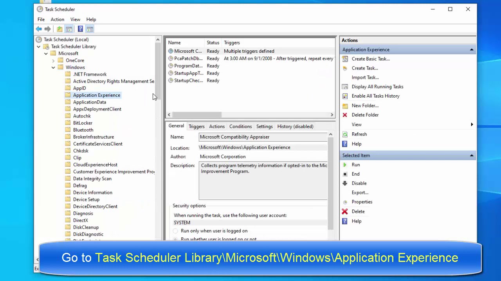
Task: Click the tree pane scroll up arrow
Action: click(x=158, y=40)
